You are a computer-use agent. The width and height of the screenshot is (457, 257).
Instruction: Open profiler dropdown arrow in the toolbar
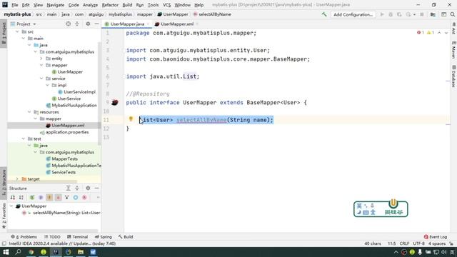point(414,14)
